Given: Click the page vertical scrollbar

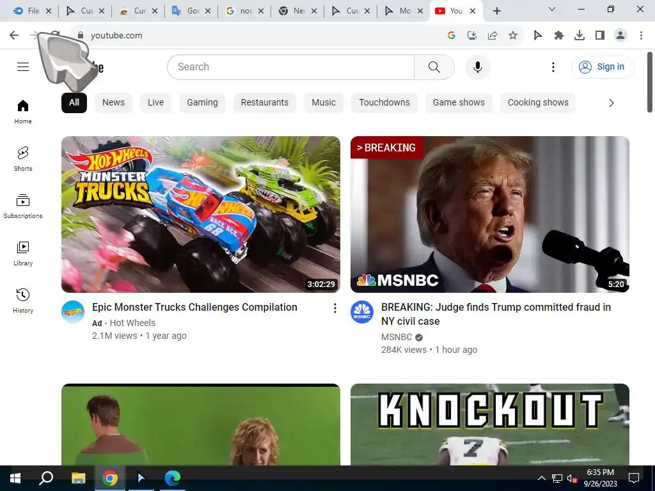Looking at the screenshot, I should (650, 82).
